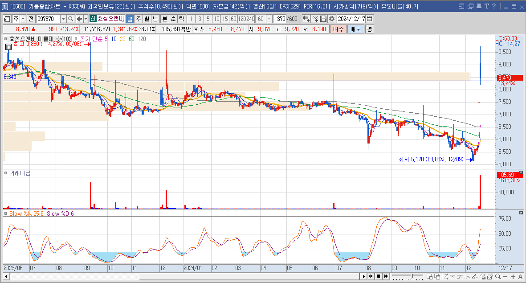Click the scrollbar left arrow
Viewport: 526px width, 283px height.
coord(6,277)
